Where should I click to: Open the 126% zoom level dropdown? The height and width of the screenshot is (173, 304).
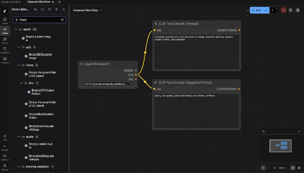282,168
